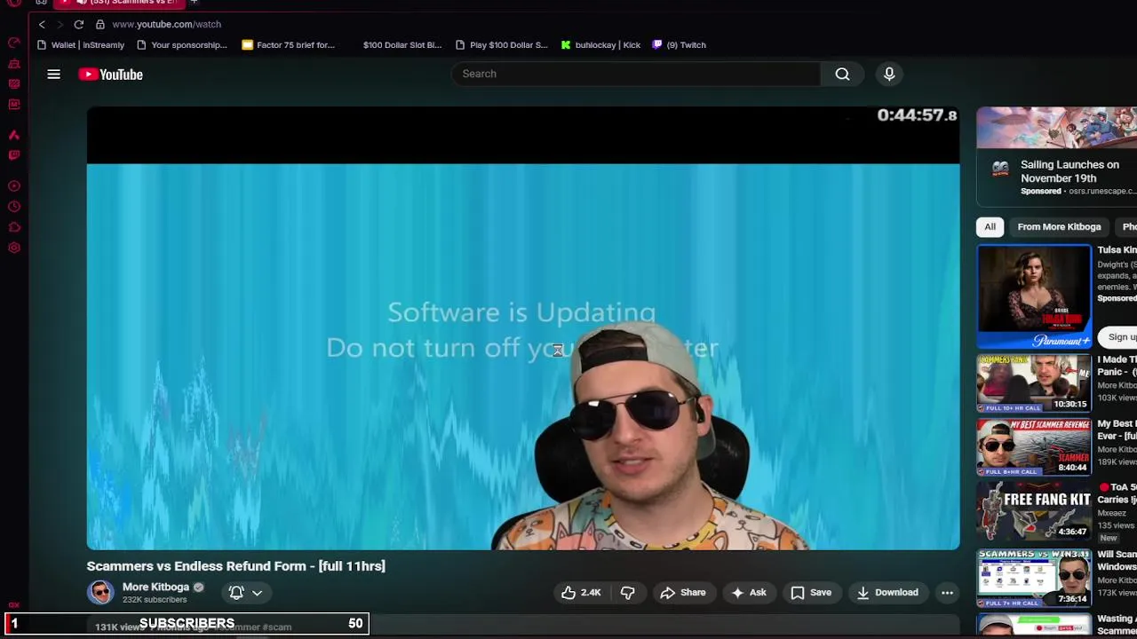This screenshot has width=1137, height=639.
Task: Open the More Kitboga channel name link
Action: [155, 587]
